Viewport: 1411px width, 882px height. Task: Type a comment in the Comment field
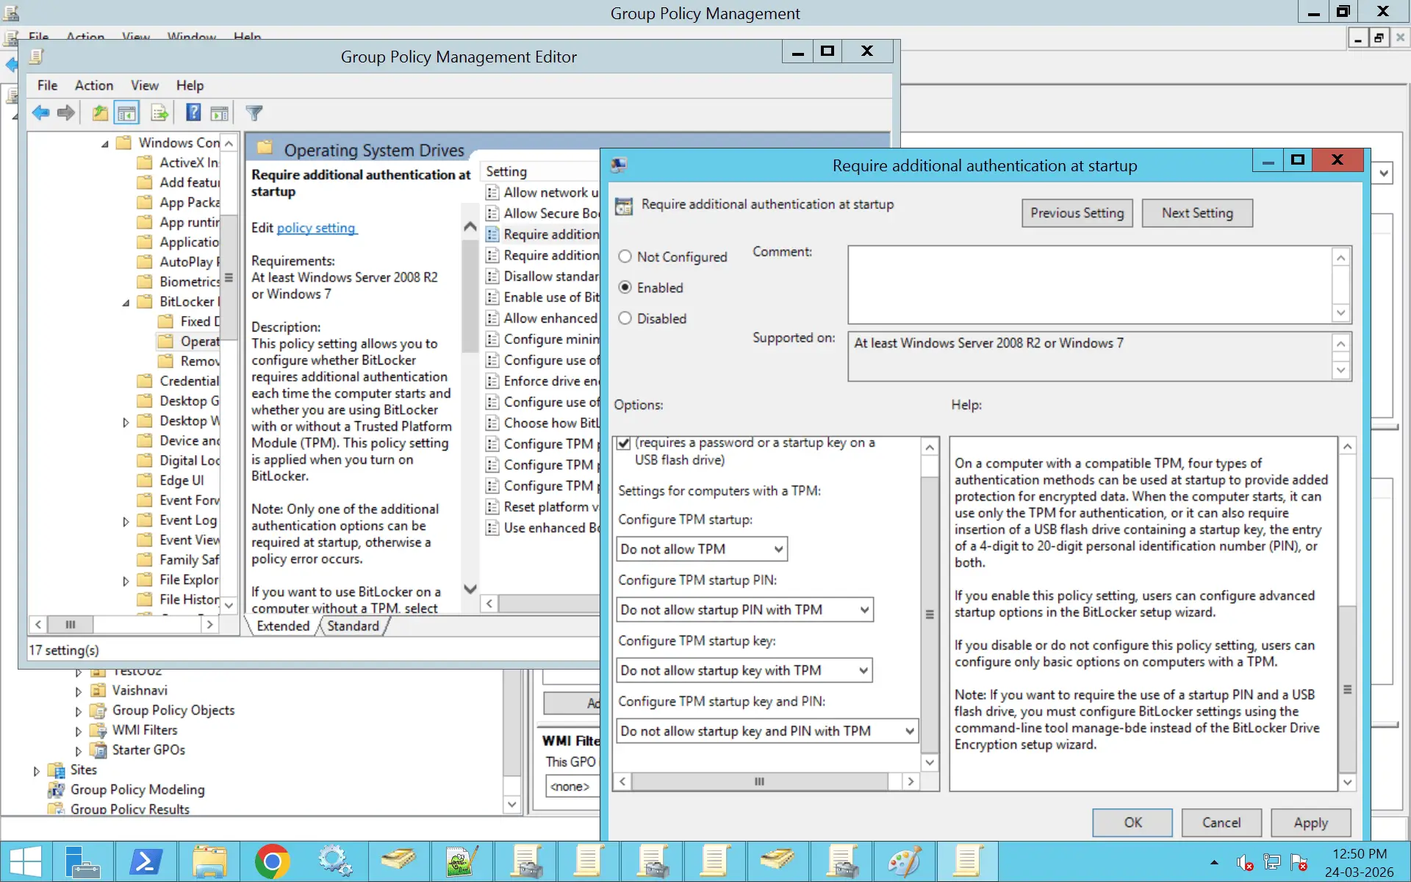(x=1095, y=284)
